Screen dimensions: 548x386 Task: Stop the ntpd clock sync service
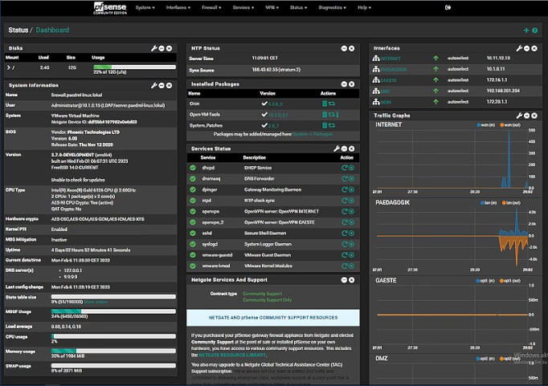point(351,201)
